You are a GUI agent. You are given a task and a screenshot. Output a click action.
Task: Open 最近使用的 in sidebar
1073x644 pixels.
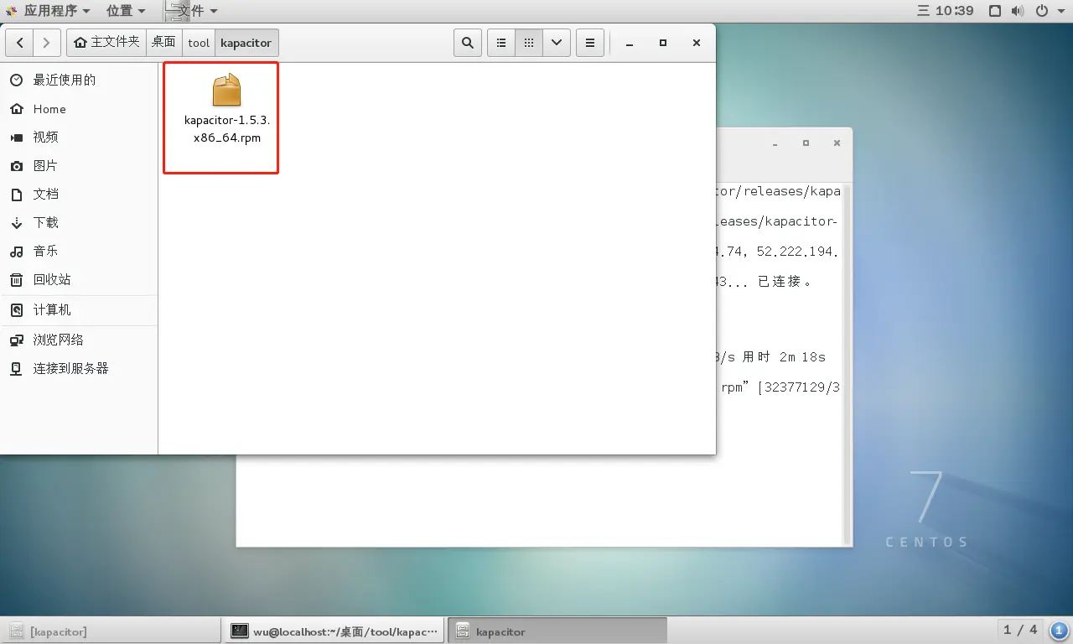coord(79,80)
